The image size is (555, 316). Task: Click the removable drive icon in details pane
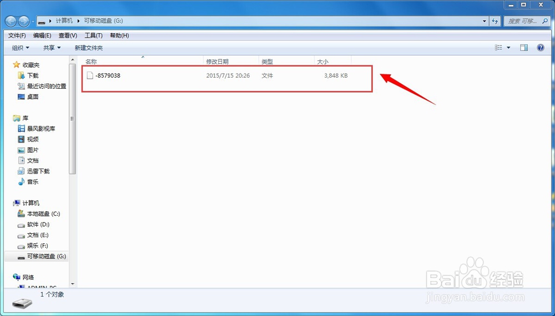coord(22,303)
